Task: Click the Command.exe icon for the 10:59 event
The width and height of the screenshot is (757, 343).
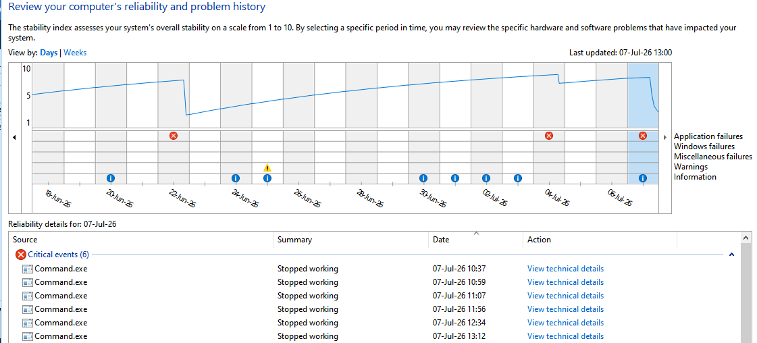Action: 28,282
